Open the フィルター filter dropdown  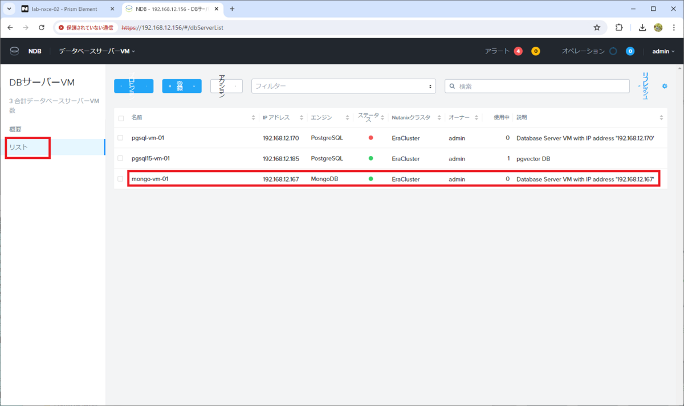coord(344,86)
